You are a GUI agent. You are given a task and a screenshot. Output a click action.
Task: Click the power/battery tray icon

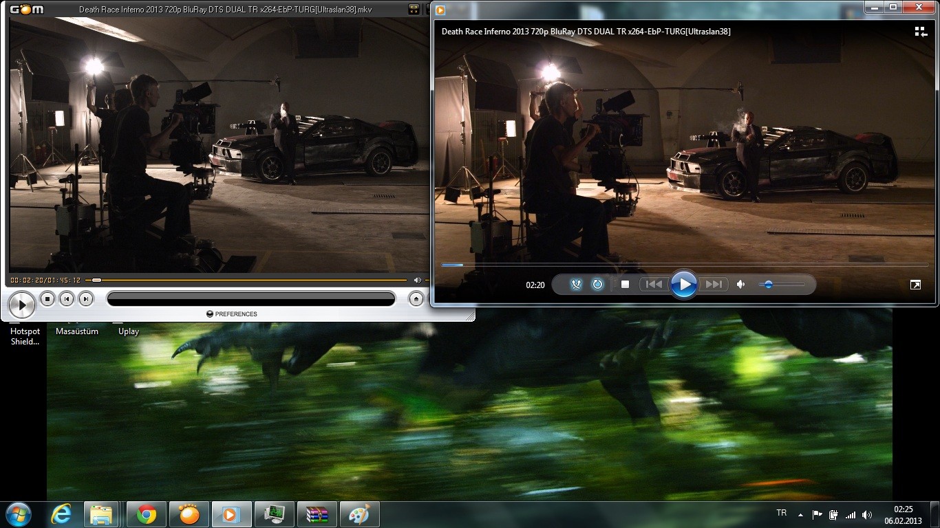(x=833, y=514)
